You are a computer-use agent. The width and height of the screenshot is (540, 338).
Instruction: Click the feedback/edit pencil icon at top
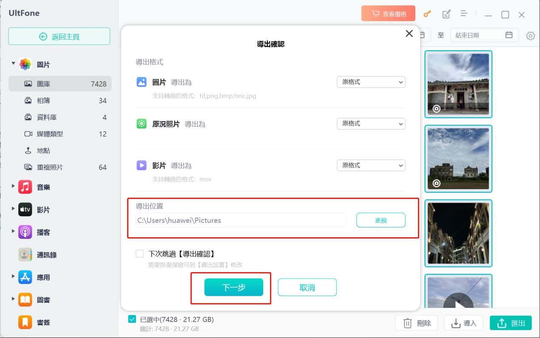pos(446,14)
